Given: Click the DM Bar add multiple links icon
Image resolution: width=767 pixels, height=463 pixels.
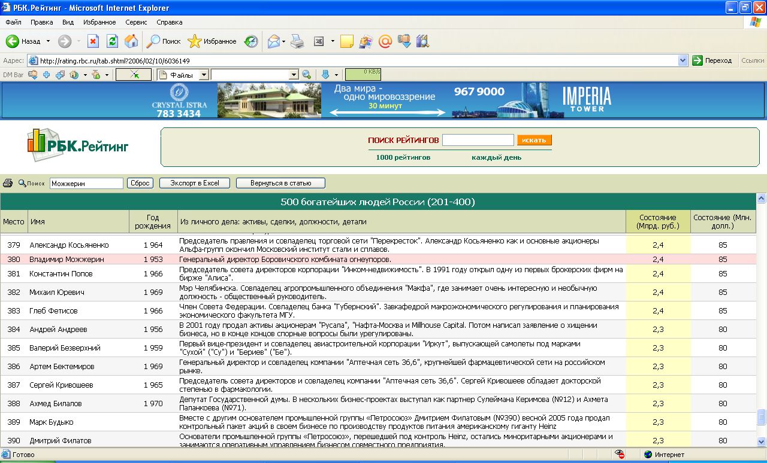Looking at the screenshot, I should [60, 75].
